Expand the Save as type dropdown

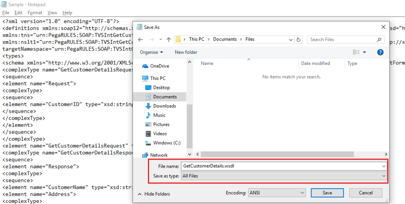(x=284, y=176)
